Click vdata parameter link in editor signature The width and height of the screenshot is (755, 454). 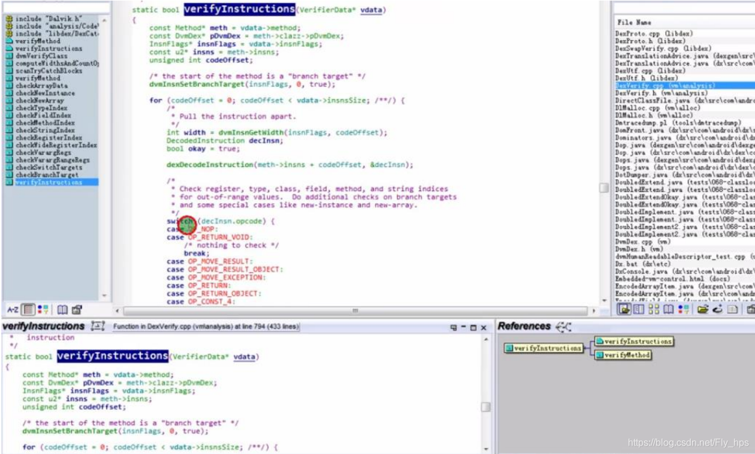click(370, 10)
